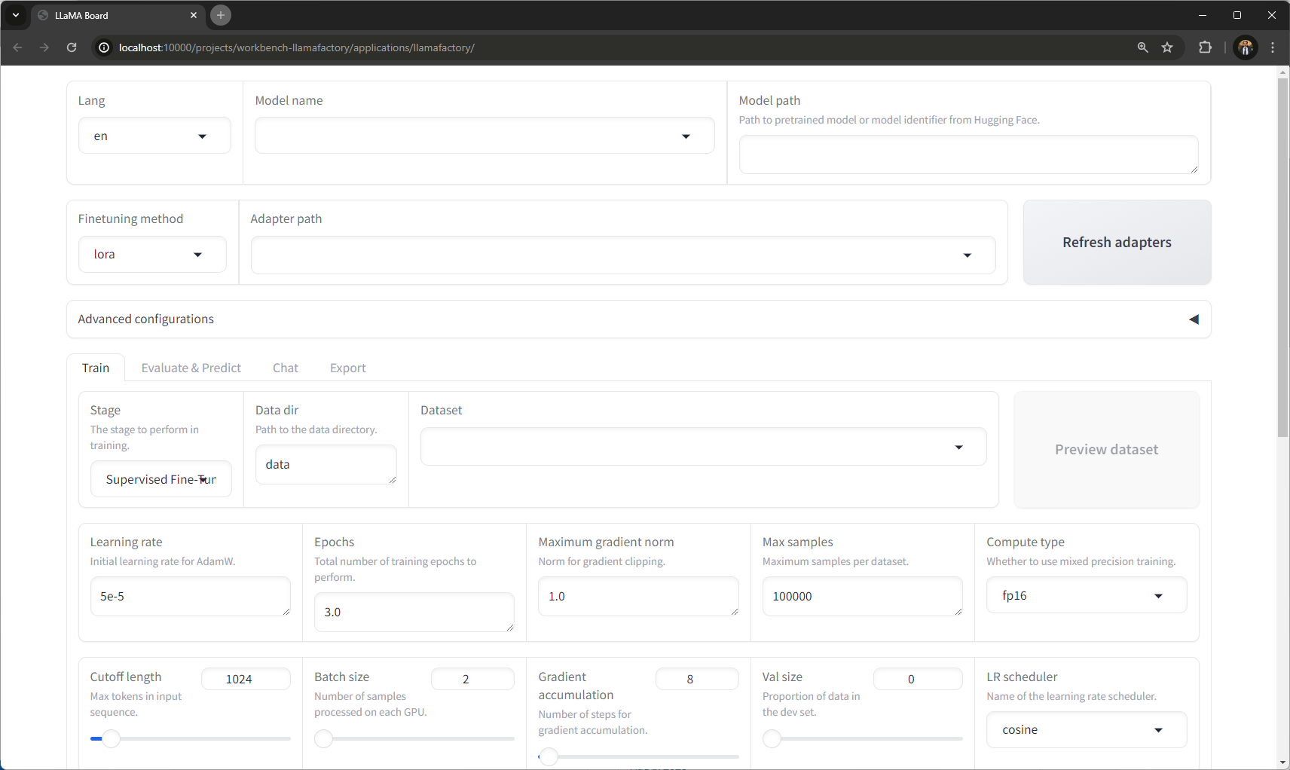Focus the Epochs field
The width and height of the screenshot is (1290, 770).
(414, 612)
